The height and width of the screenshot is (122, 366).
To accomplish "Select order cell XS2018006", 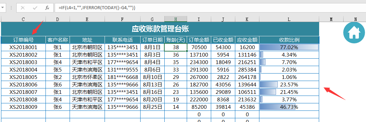I will 23,84.
